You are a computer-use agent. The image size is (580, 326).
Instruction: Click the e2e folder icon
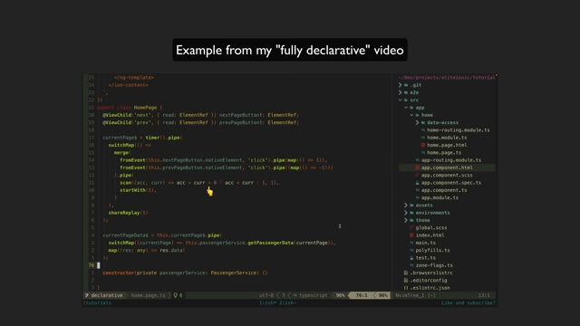[406, 92]
